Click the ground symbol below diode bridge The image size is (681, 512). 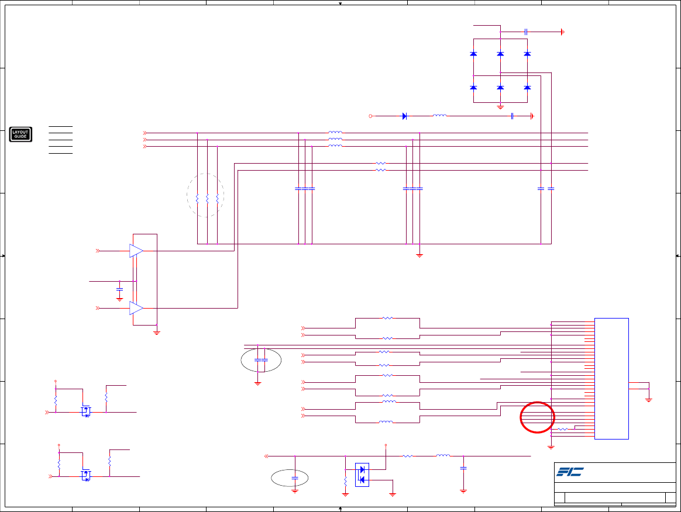tap(500, 106)
